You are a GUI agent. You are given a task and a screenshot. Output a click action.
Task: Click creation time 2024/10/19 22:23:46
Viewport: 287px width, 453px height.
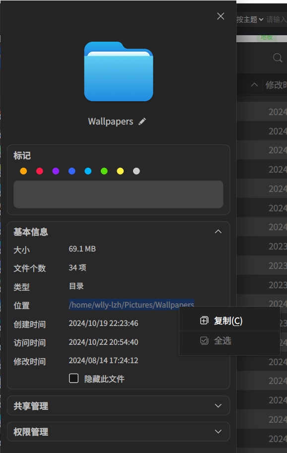[103, 324]
